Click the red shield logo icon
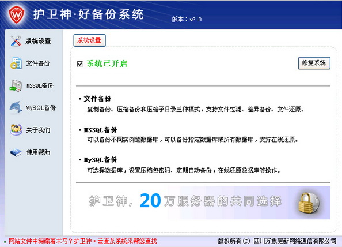342x247 pixels. click(x=17, y=14)
